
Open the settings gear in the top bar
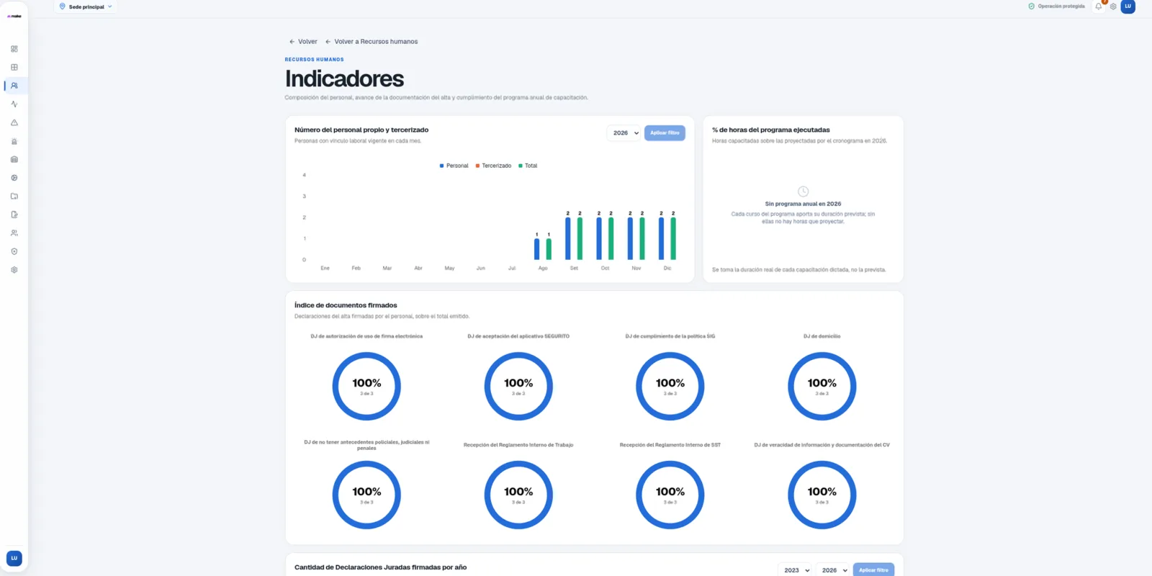click(x=1113, y=6)
